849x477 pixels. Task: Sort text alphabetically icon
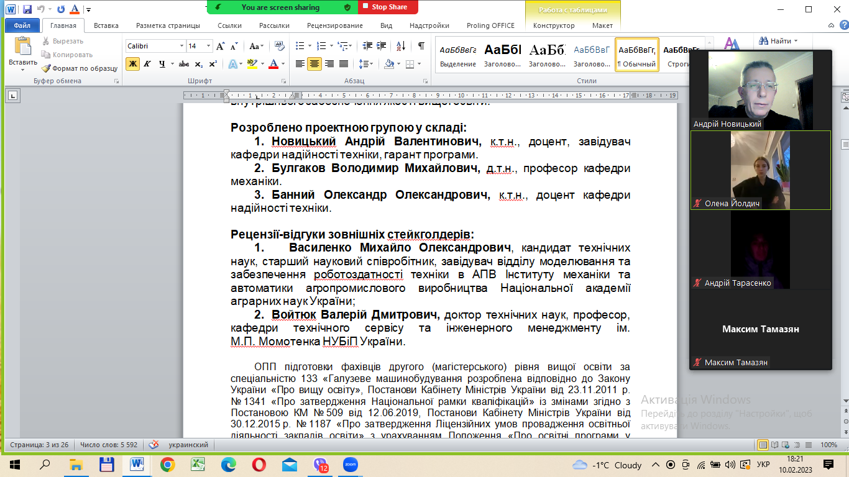click(x=401, y=46)
